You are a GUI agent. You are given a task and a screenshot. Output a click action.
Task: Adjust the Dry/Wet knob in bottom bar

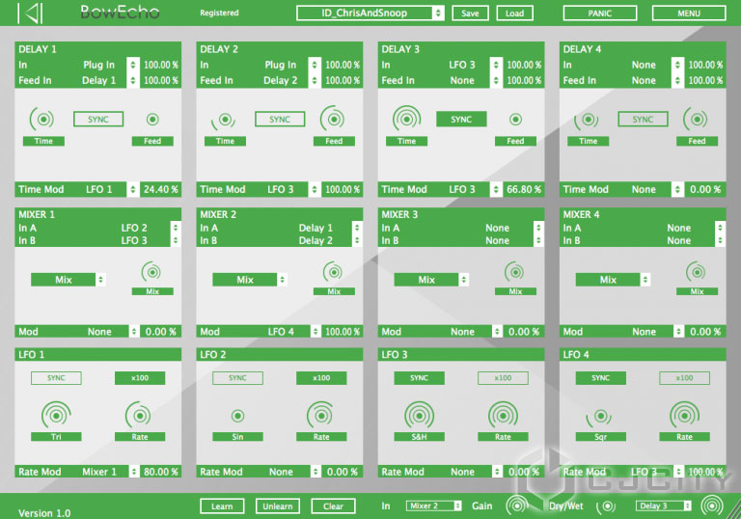[607, 505]
